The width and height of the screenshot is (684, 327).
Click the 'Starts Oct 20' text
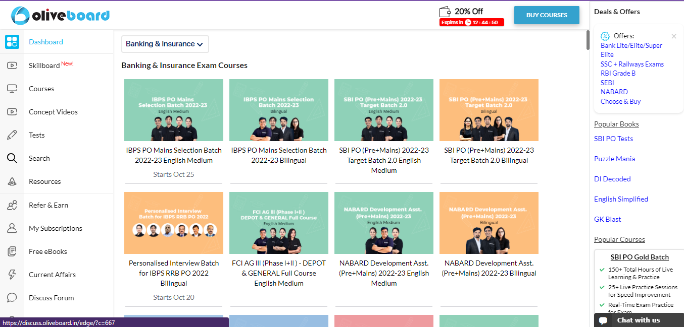pos(174,297)
